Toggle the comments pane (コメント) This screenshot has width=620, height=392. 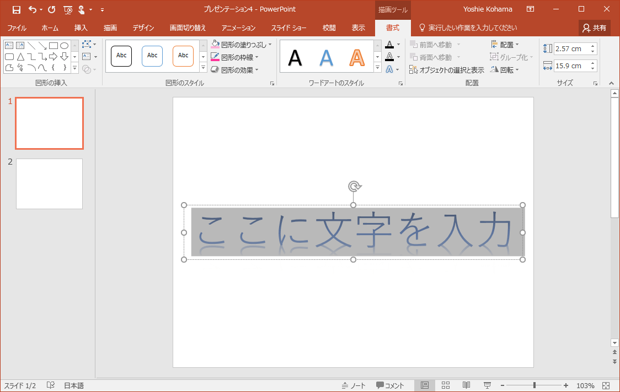pos(390,385)
